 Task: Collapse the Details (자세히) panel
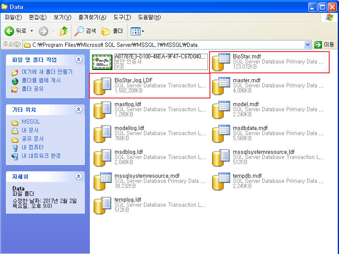(79, 176)
